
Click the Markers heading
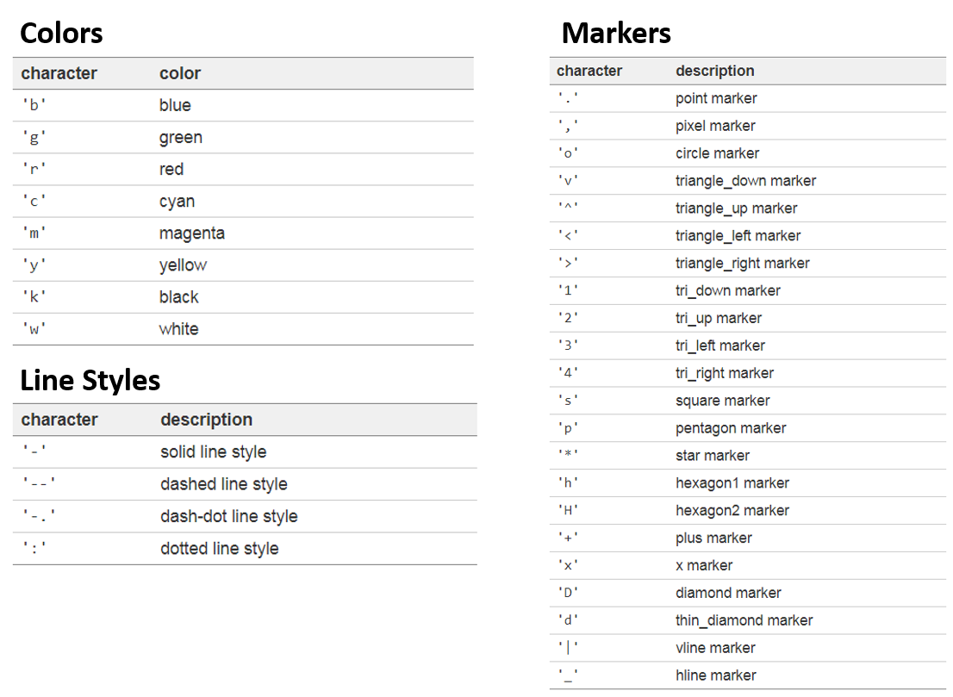tap(616, 33)
